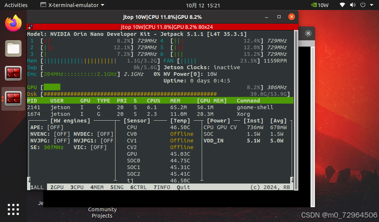Click the Jetson Clocks: inactive text
Image resolution: width=379 pixels, height=222 pixels.
pyautogui.click(x=202, y=67)
